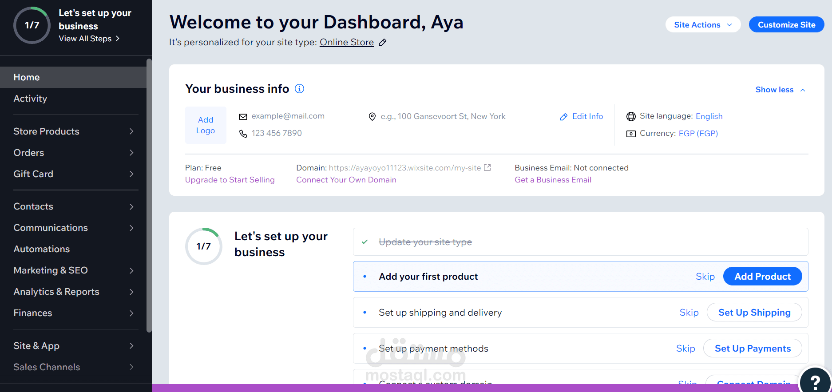
Task: Expand the Site & App chevron
Action: coord(131,346)
